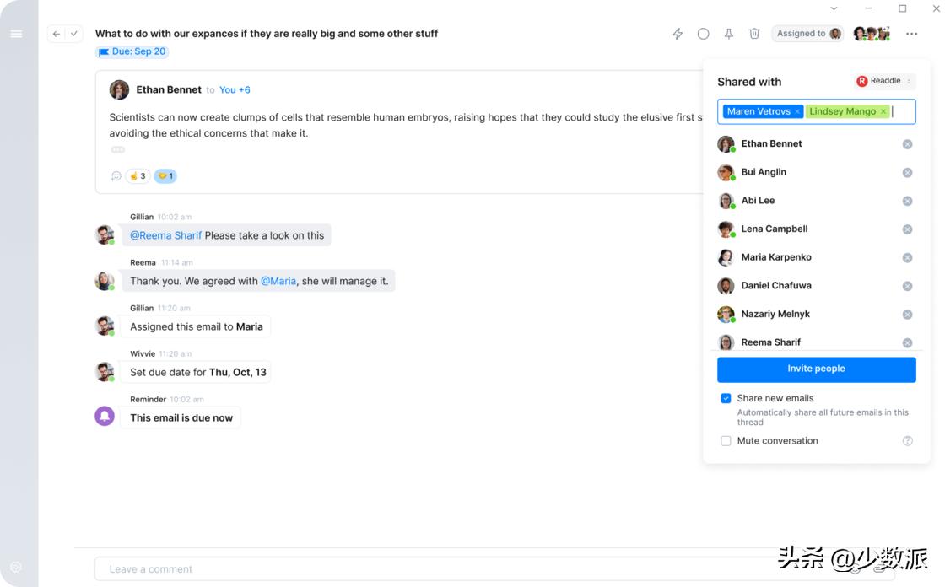Expand the collapsed email text ellipsis
Viewport: 945px width, 587px height.
tap(118, 150)
